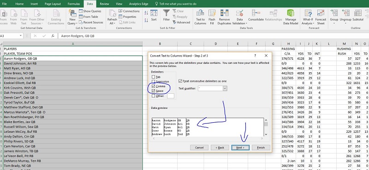Click From Table

(x=89, y=17)
